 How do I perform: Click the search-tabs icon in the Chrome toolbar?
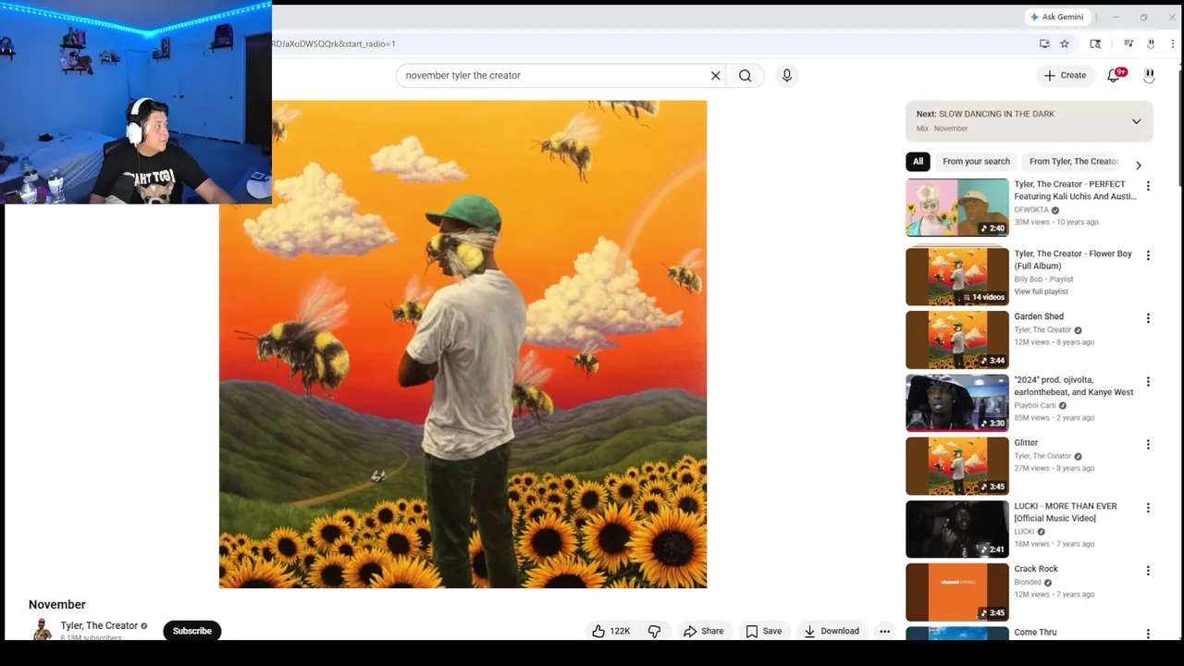click(x=1095, y=43)
